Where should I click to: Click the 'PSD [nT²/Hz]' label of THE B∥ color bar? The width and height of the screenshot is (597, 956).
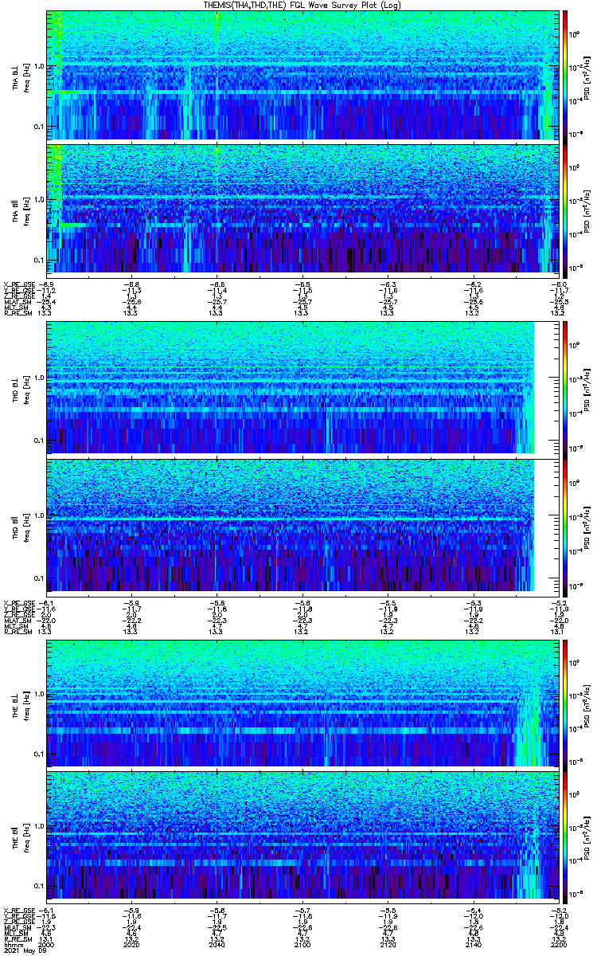coord(588,836)
